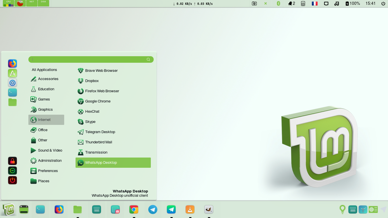Click the network speed readout in top panel
The width and height of the screenshot is (388, 218).
pyautogui.click(x=193, y=4)
